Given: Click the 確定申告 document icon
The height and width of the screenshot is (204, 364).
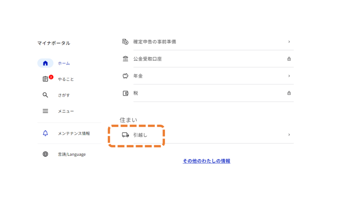Looking at the screenshot, I should point(125,42).
